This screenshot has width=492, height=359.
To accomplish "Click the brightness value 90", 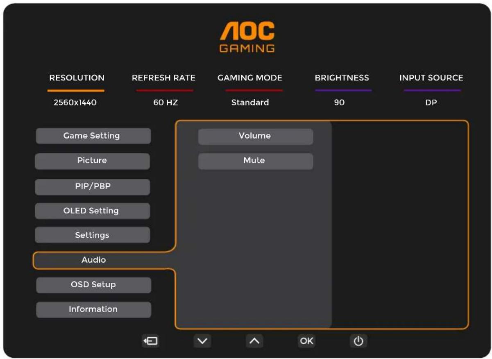I will click(339, 103).
